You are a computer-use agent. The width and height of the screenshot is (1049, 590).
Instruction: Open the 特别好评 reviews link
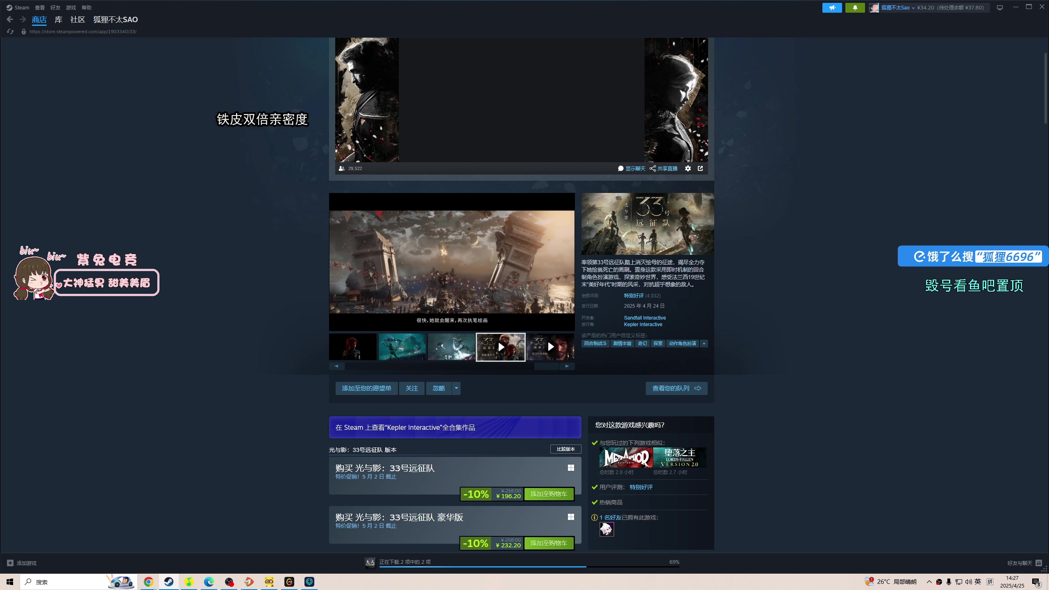pos(633,295)
